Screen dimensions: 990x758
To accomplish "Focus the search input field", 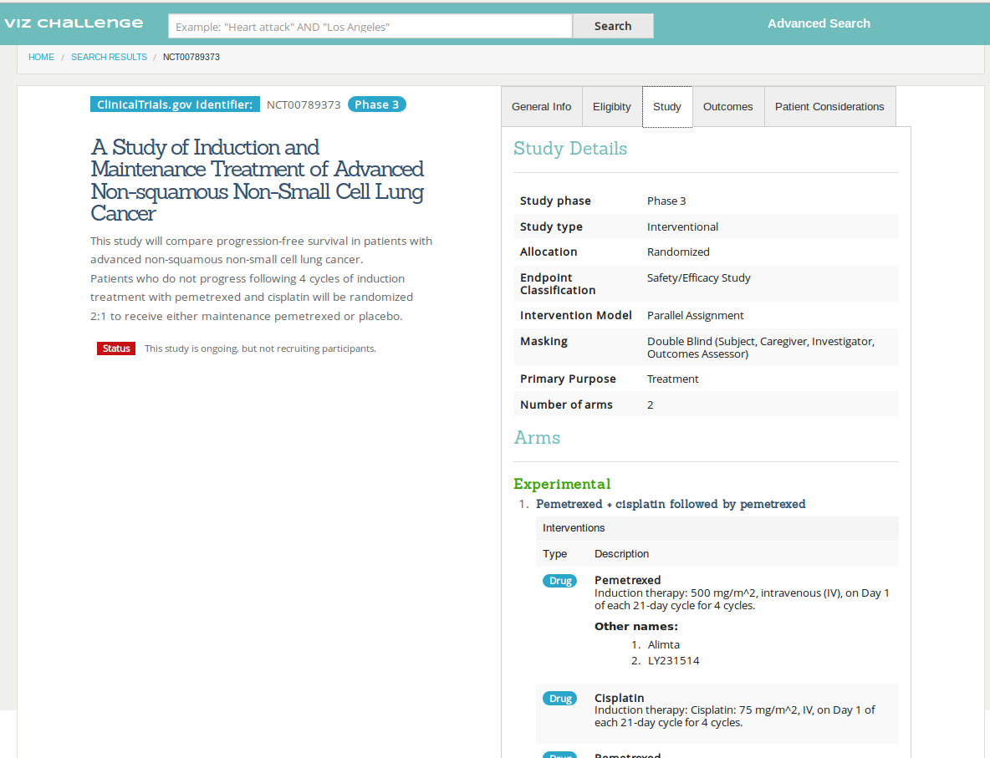I will pos(370,27).
